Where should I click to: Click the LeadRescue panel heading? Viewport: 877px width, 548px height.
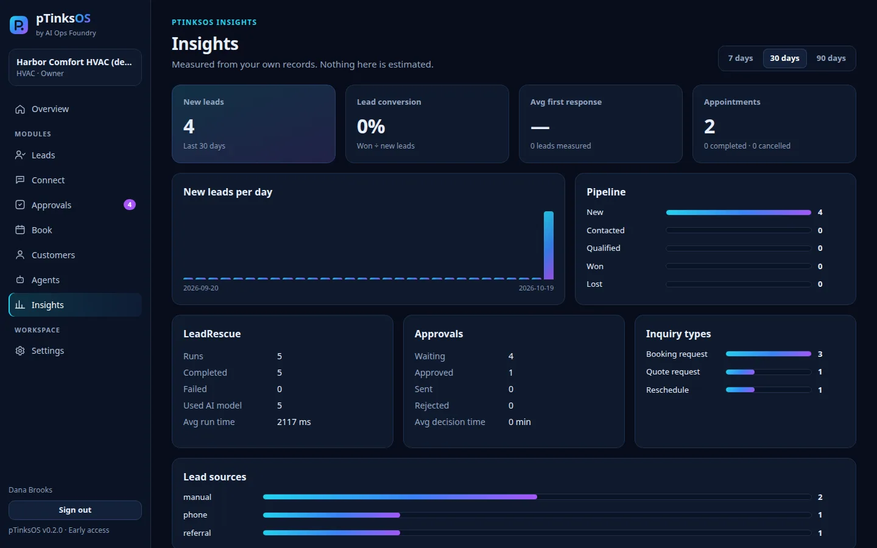pos(212,334)
